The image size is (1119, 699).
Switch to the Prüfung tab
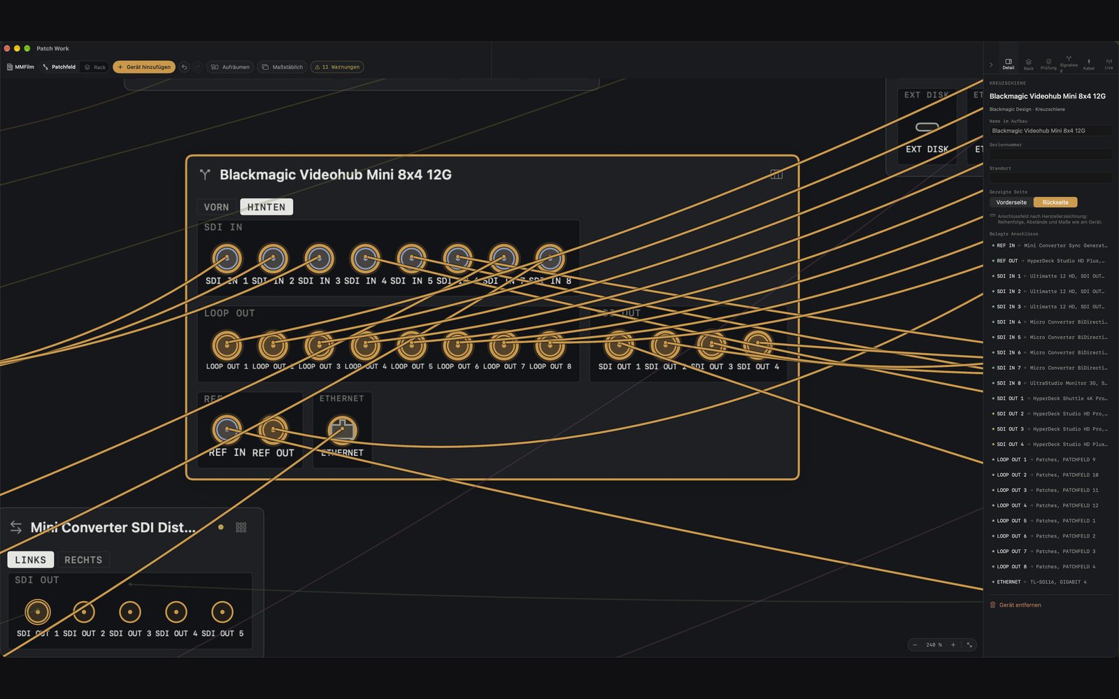pos(1048,64)
